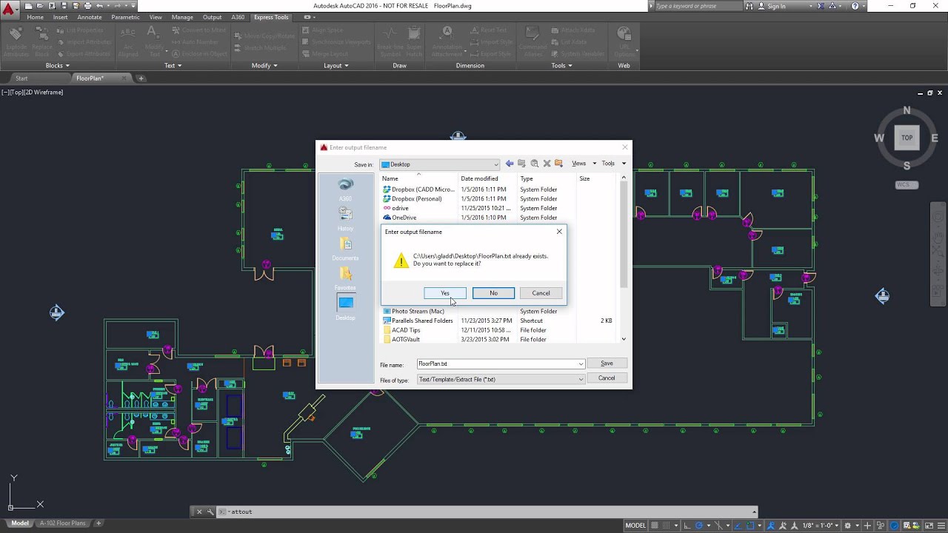Image resolution: width=948 pixels, height=533 pixels.
Task: Toggle snap mode in status bar
Action: (667, 526)
